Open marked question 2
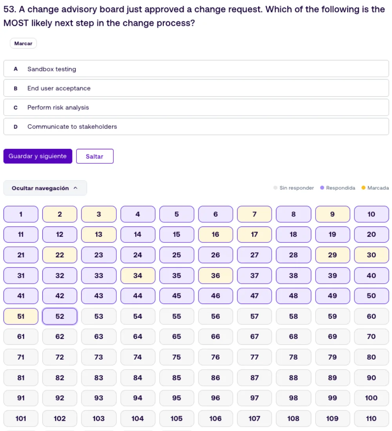Image resolution: width=392 pixels, height=431 pixels. pyautogui.click(x=60, y=214)
